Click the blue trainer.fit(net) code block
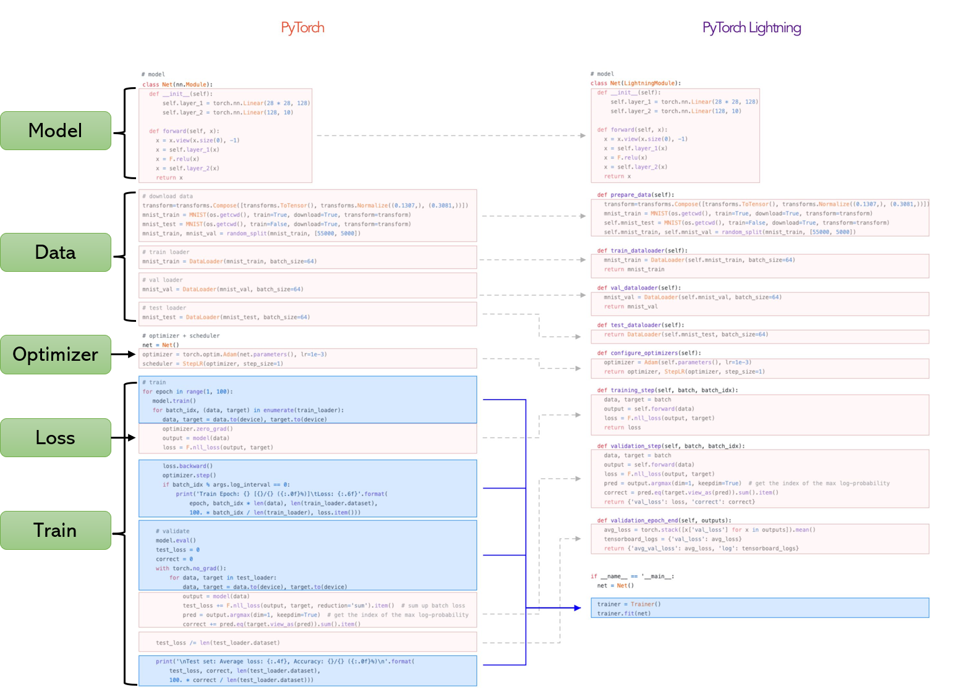The image size is (956, 695). 759,608
